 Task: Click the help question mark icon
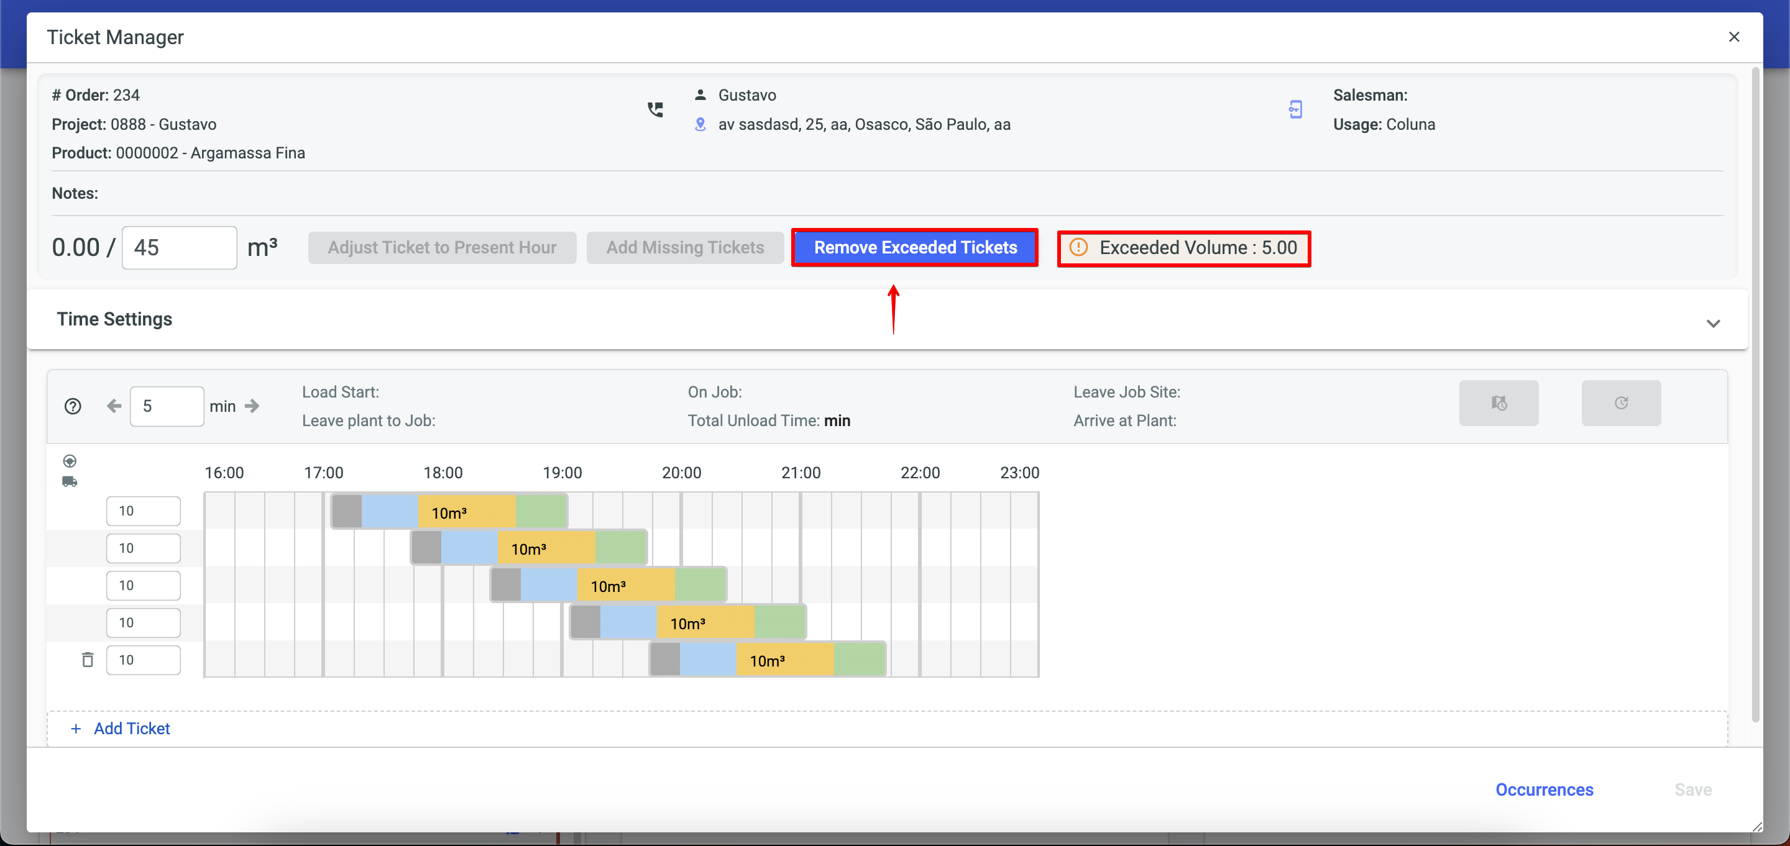[72, 406]
